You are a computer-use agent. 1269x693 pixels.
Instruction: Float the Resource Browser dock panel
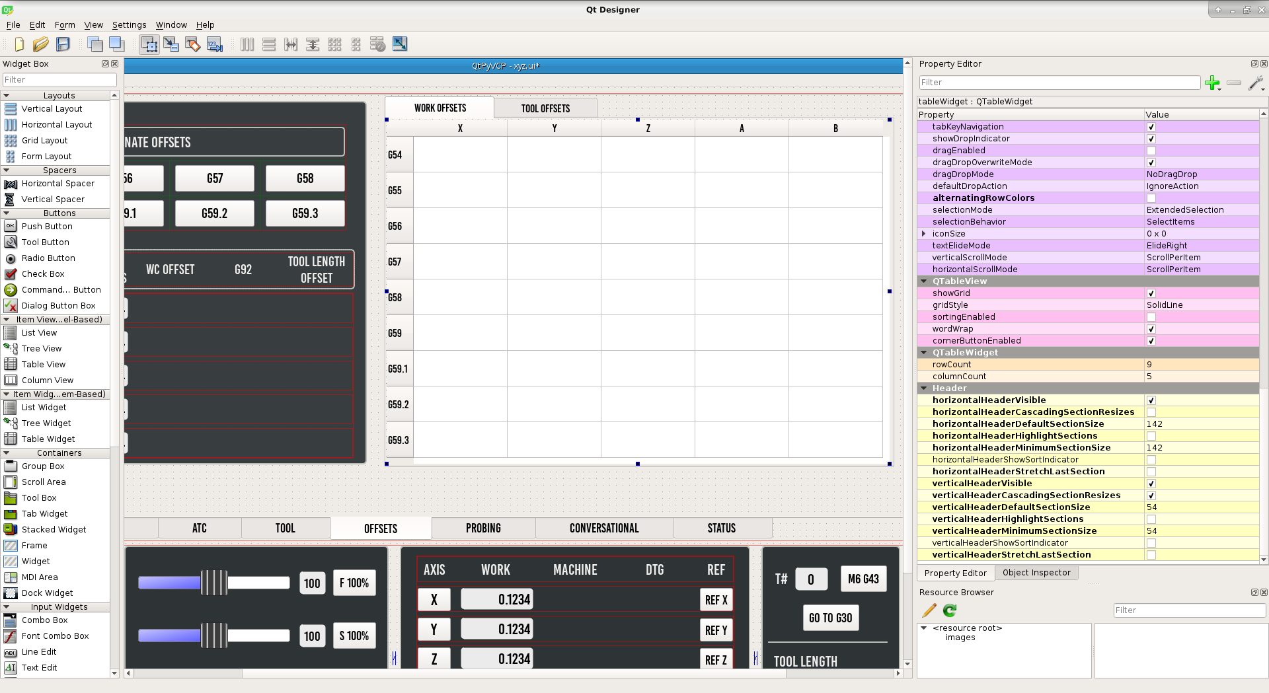pyautogui.click(x=1254, y=593)
